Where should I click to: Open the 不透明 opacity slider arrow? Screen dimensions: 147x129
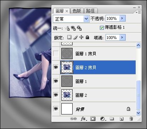pos(122,18)
